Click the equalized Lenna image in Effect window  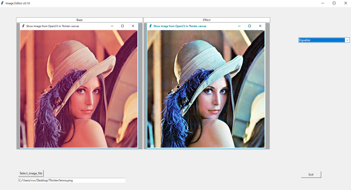point(206,89)
